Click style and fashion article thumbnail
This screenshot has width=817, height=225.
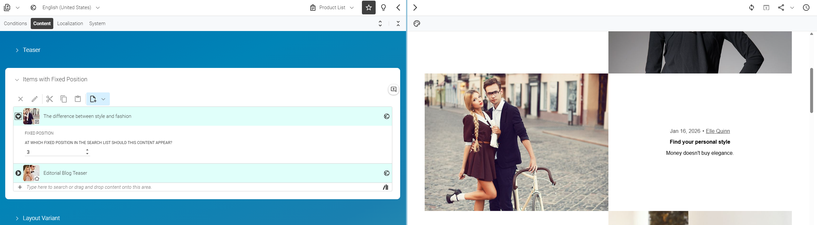click(x=31, y=116)
